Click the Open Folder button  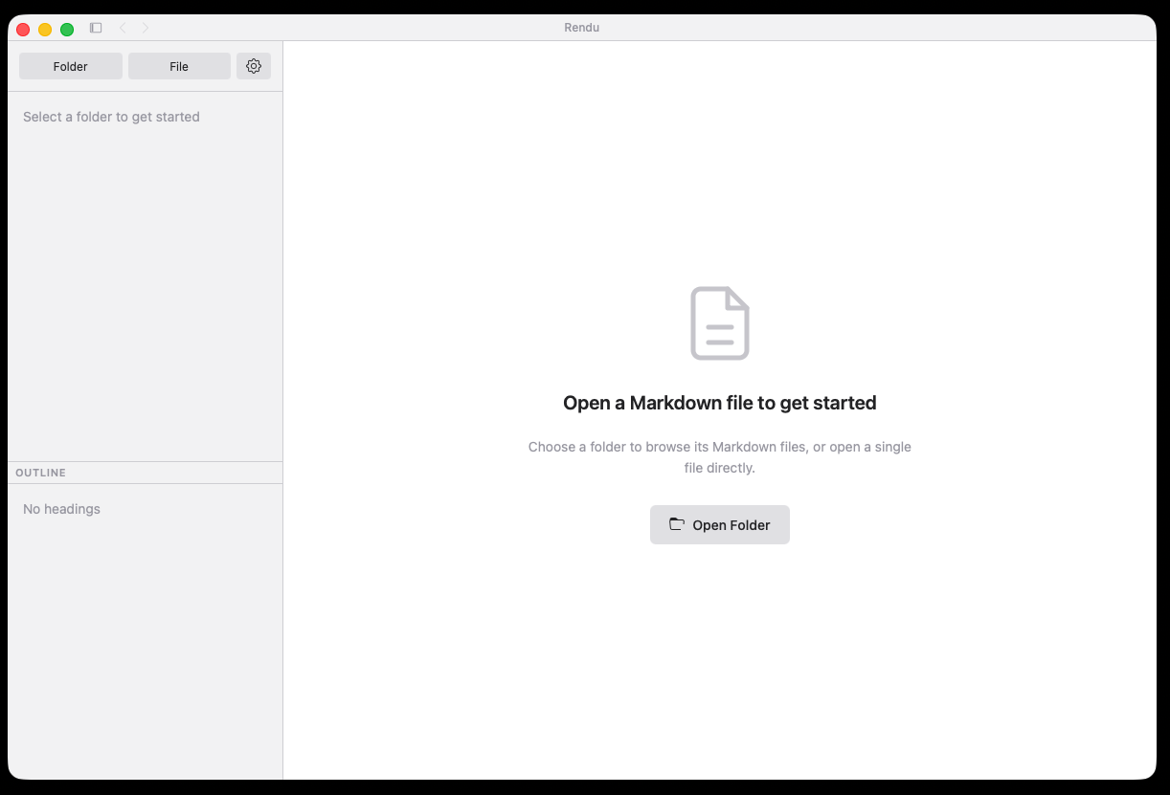(x=719, y=524)
